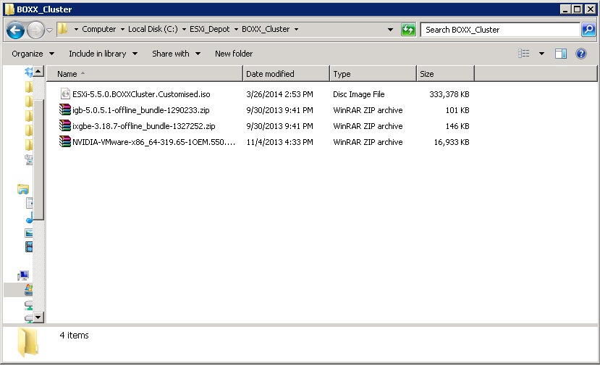Viewport: 600px width, 366px height.
Task: Click the Search BOXX_Cluster input field
Action: pyautogui.click(x=499, y=30)
